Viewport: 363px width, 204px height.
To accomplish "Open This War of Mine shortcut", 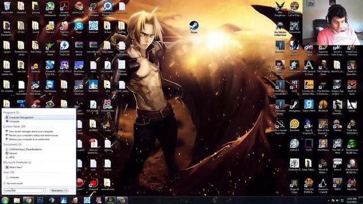I will pyautogui.click(x=337, y=146).
